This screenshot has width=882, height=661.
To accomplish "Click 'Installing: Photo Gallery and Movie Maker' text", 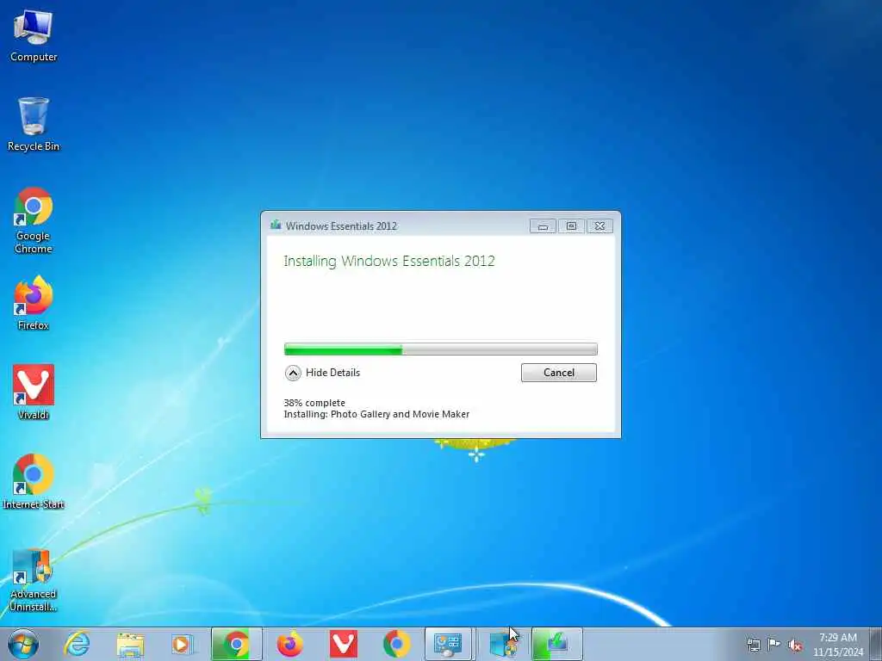I will coord(376,414).
